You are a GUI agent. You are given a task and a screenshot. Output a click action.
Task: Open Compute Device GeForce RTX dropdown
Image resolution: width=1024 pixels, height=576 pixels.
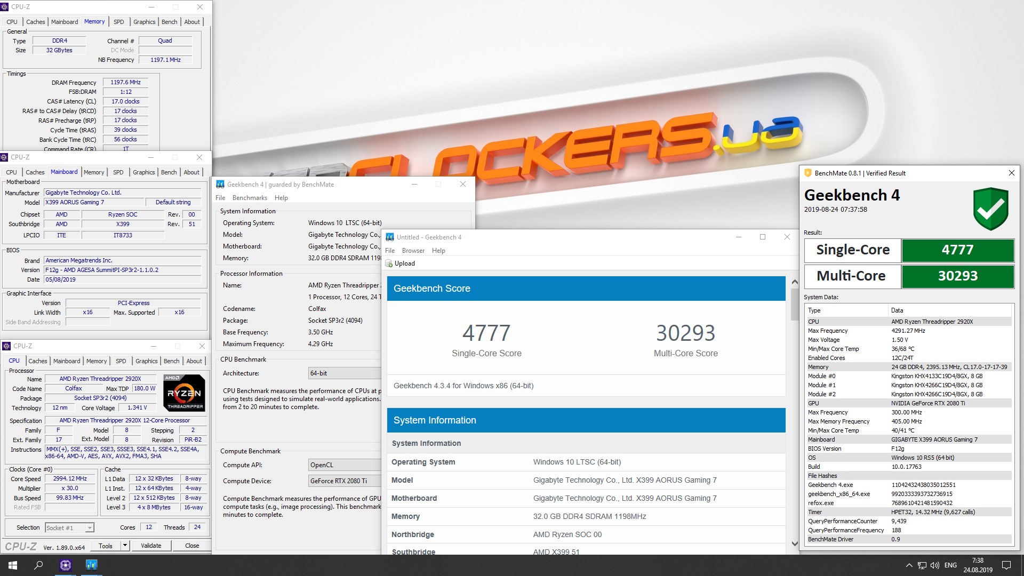coord(345,481)
